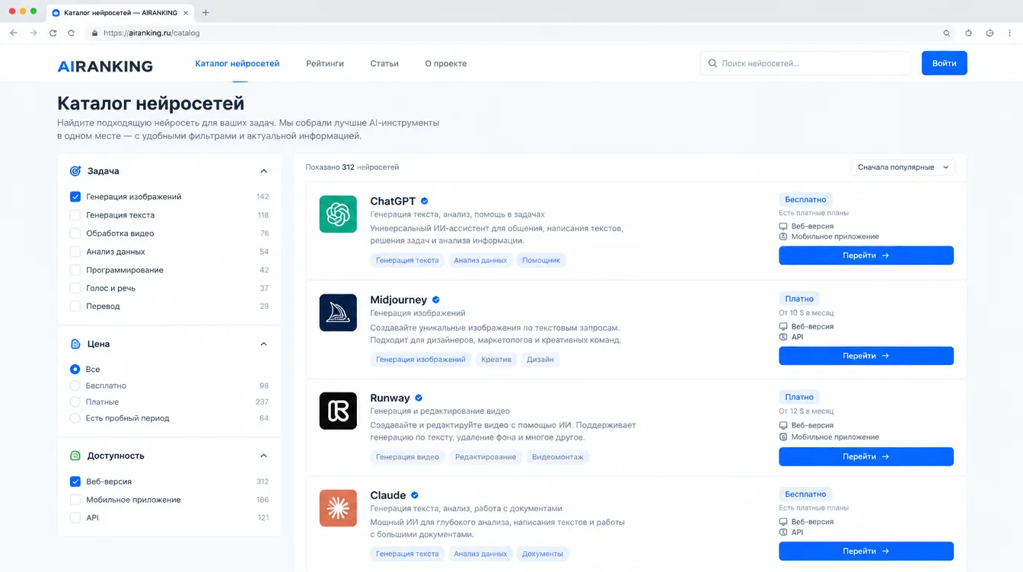Click the Помощник tag on ChatGPT

pos(541,260)
